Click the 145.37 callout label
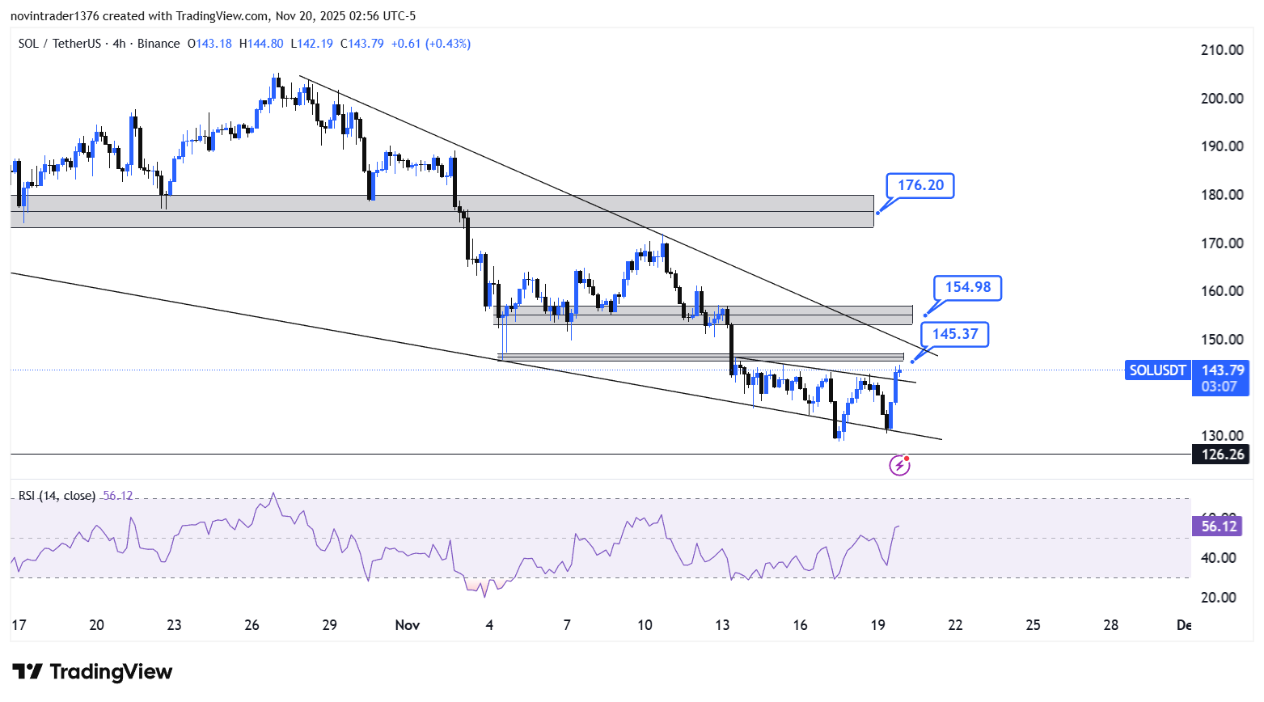1264x702 pixels. (x=954, y=334)
